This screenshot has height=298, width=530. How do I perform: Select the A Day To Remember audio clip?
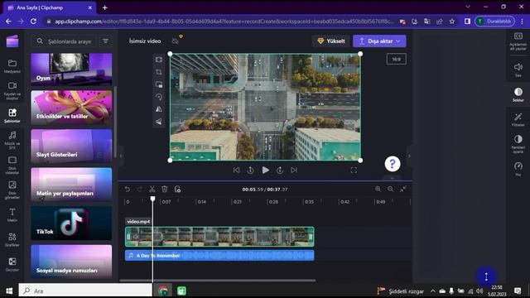pyautogui.click(x=219, y=256)
